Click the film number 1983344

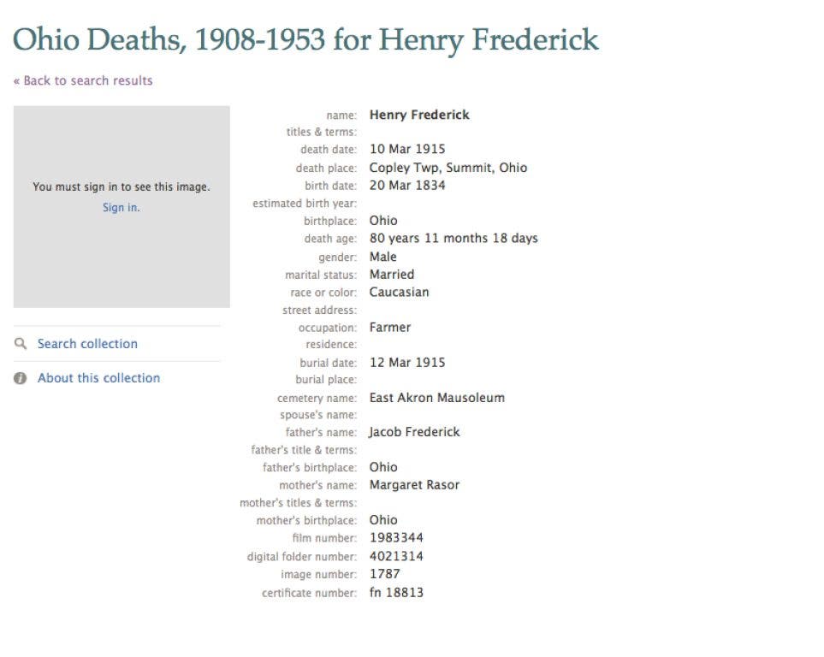396,537
